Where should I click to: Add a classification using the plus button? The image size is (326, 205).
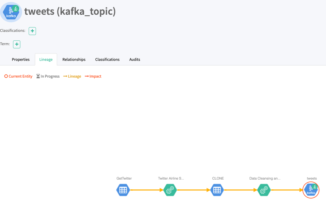point(32,31)
